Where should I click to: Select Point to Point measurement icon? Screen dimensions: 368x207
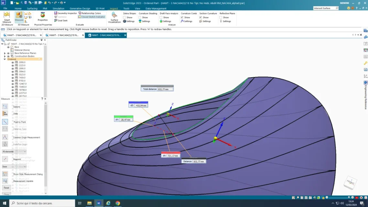pos(5,122)
